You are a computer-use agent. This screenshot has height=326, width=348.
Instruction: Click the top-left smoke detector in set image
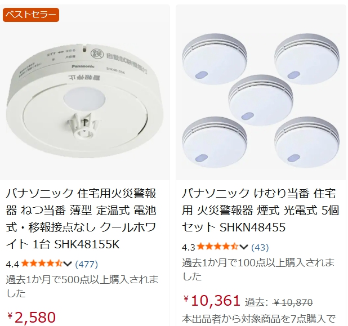tap(215, 59)
